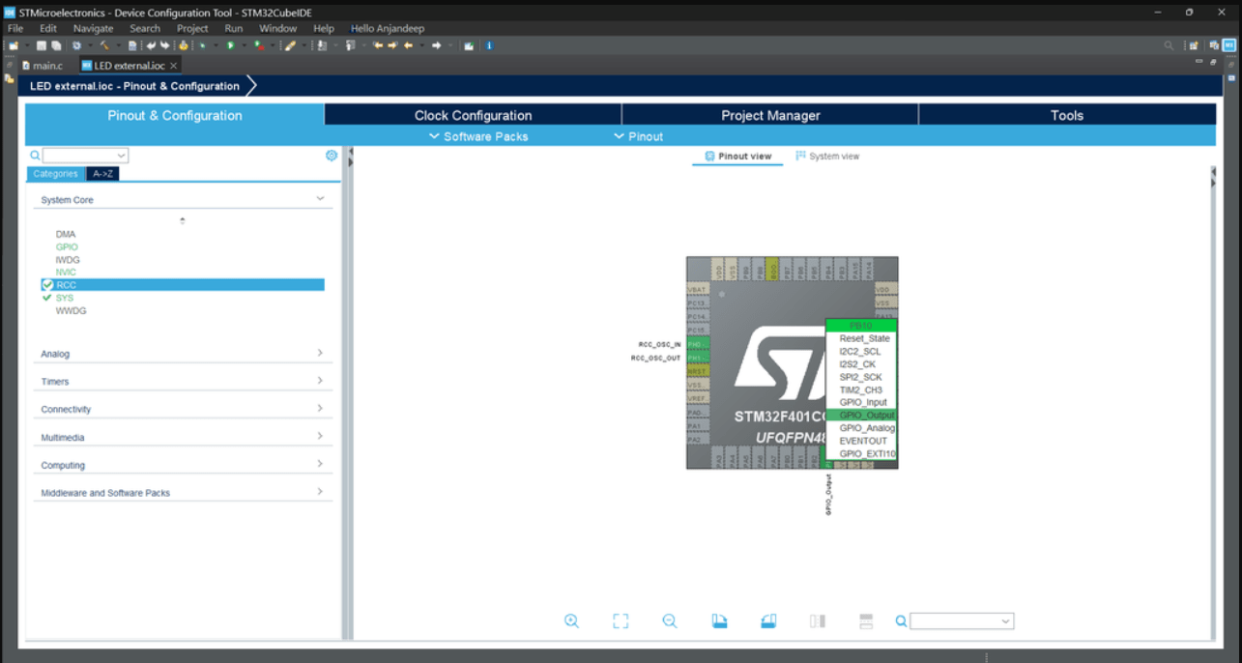This screenshot has width=1242, height=663.
Task: Open the Project Manager section
Action: click(x=768, y=115)
